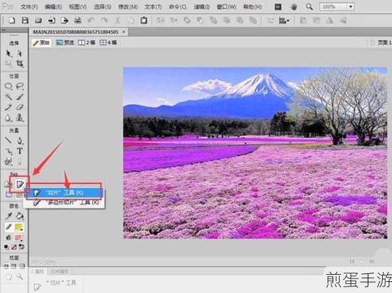Click the Mount Fuji image on canvas
392x293 pixels.
[255, 153]
